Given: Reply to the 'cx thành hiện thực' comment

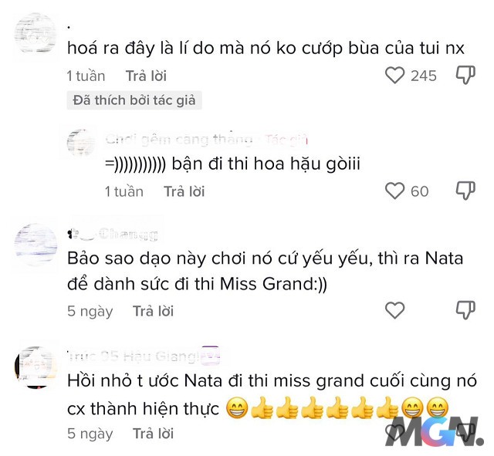Looking at the screenshot, I should pos(153,434).
